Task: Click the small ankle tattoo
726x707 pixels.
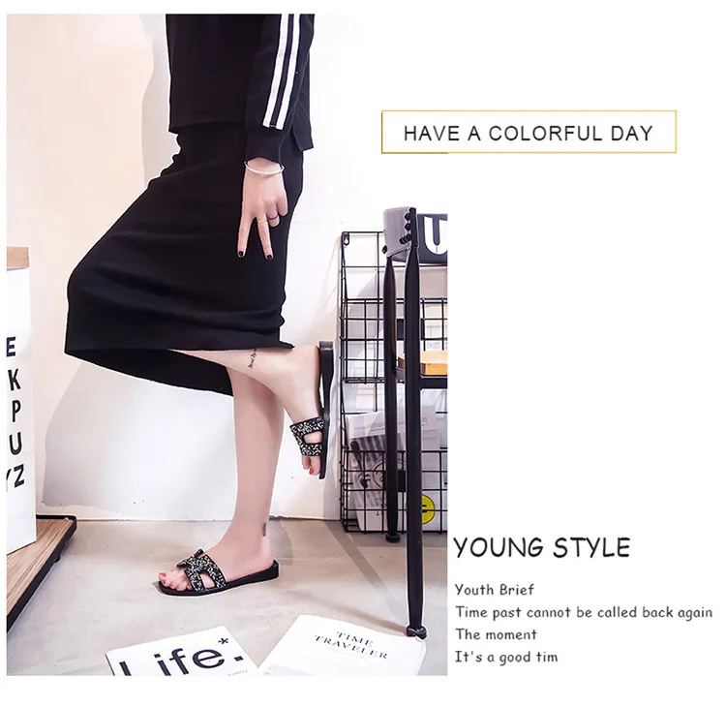Action: click(265, 527)
